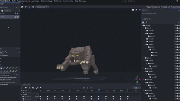This screenshot has height=101, width=180.
Task: Click the camera icon on the bone27 row
Action: (x=177, y=31)
